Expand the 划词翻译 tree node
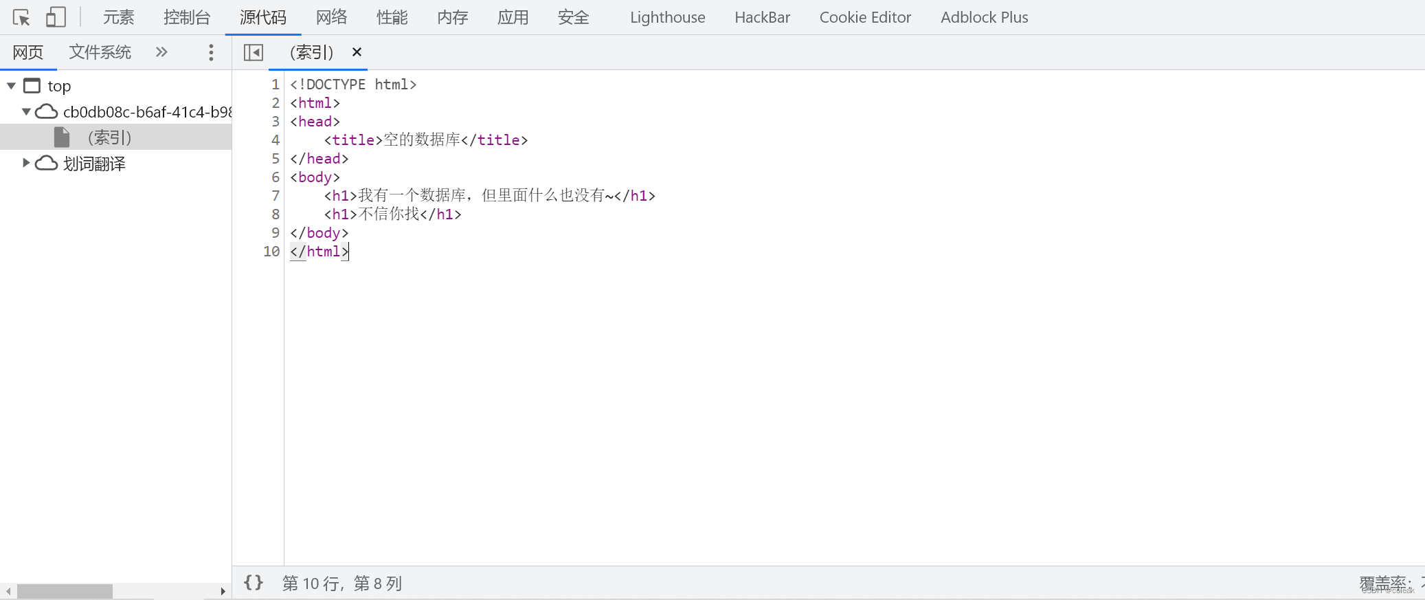 pyautogui.click(x=26, y=163)
